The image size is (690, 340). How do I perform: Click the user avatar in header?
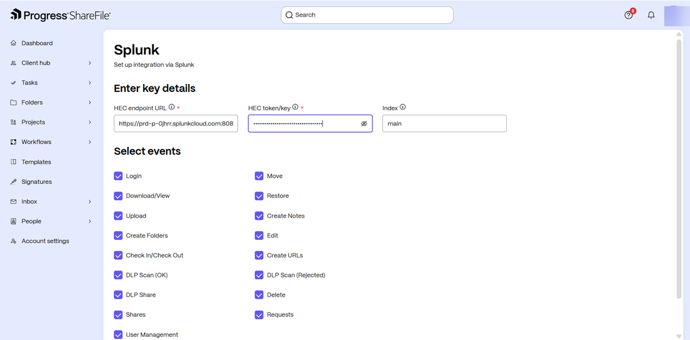(677, 16)
